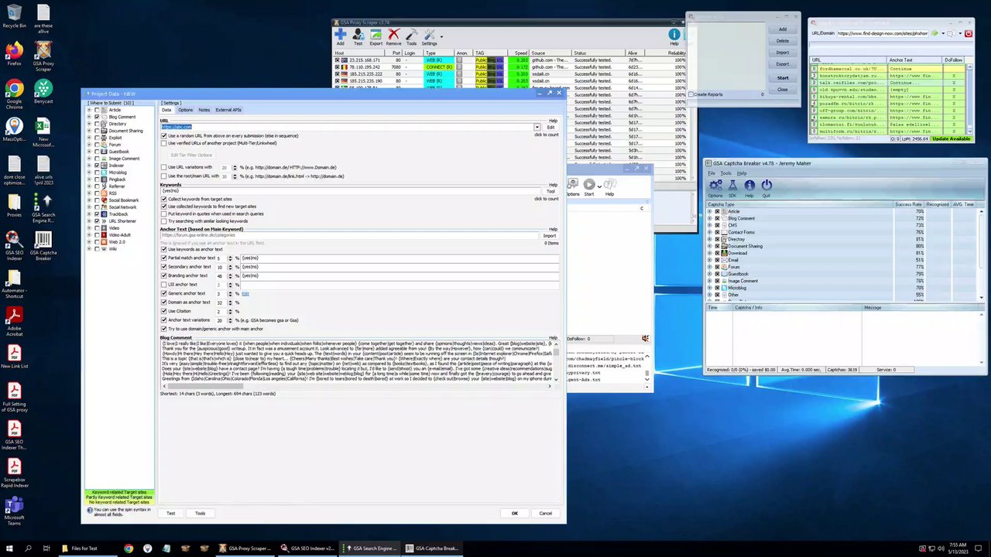Viewport: 991px width, 557px height.
Task: Open Microsoft Teams desktop shortcut
Action: click(x=14, y=512)
